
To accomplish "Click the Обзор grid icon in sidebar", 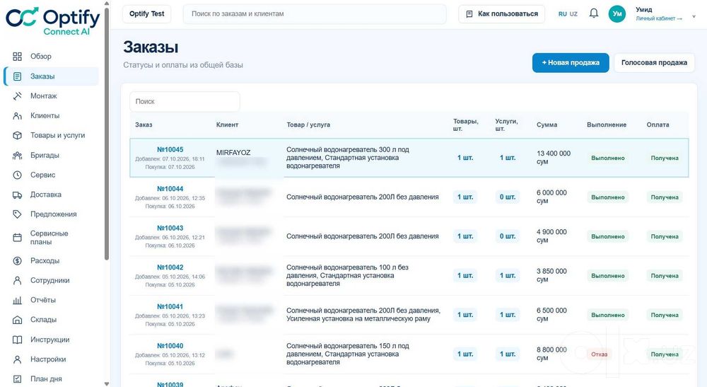I will coord(17,57).
